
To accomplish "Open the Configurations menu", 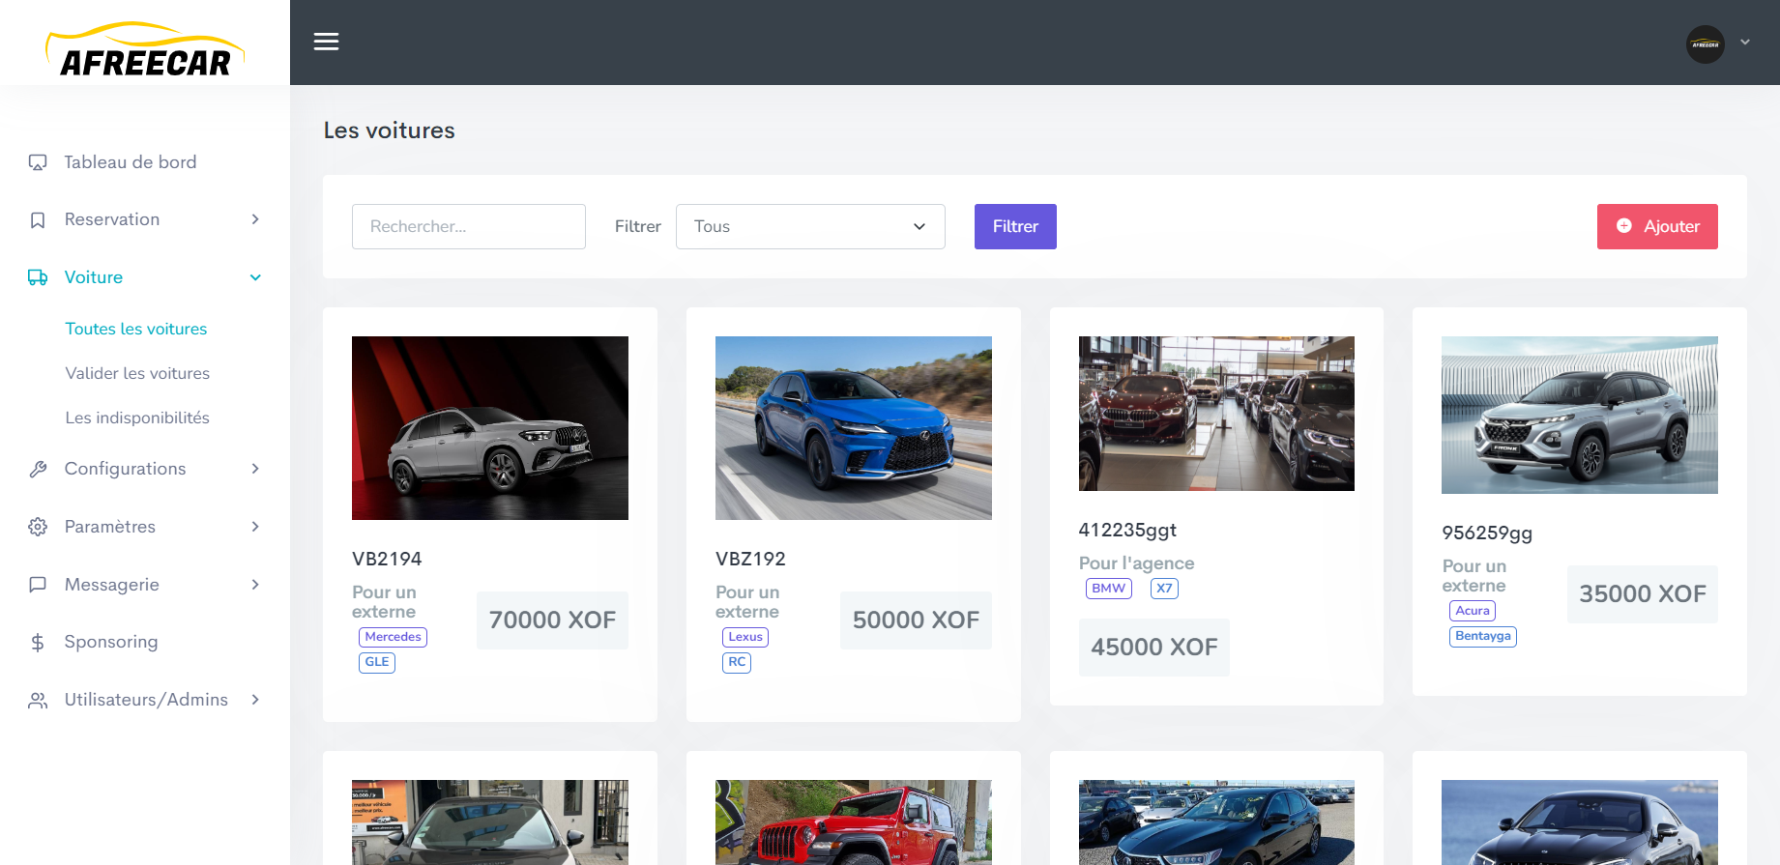I will (x=125, y=469).
